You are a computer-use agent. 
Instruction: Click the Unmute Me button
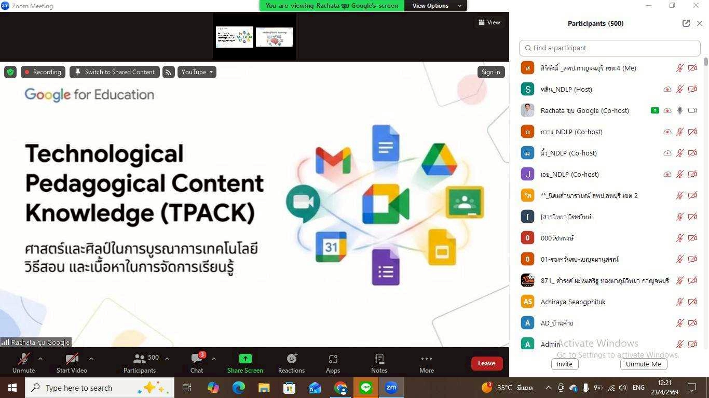pyautogui.click(x=644, y=364)
